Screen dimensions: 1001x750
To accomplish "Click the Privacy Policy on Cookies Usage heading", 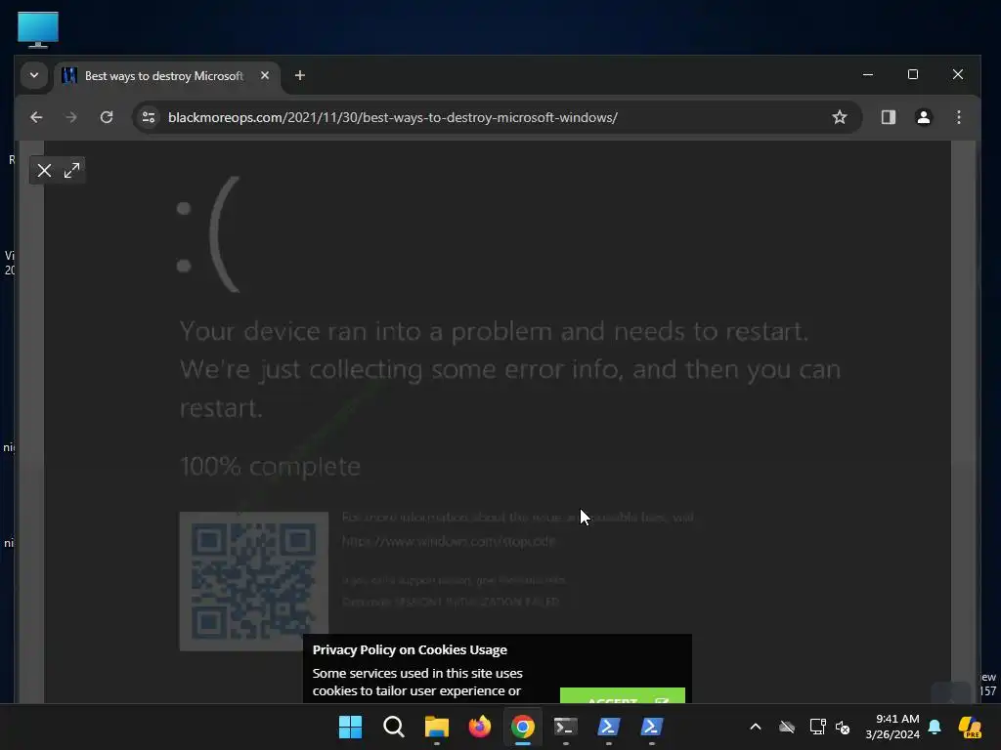I will (x=410, y=649).
